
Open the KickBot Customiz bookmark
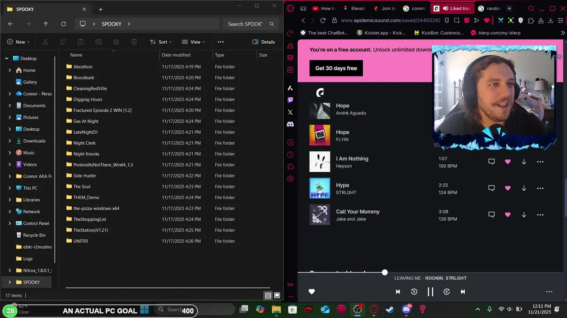coord(439,33)
